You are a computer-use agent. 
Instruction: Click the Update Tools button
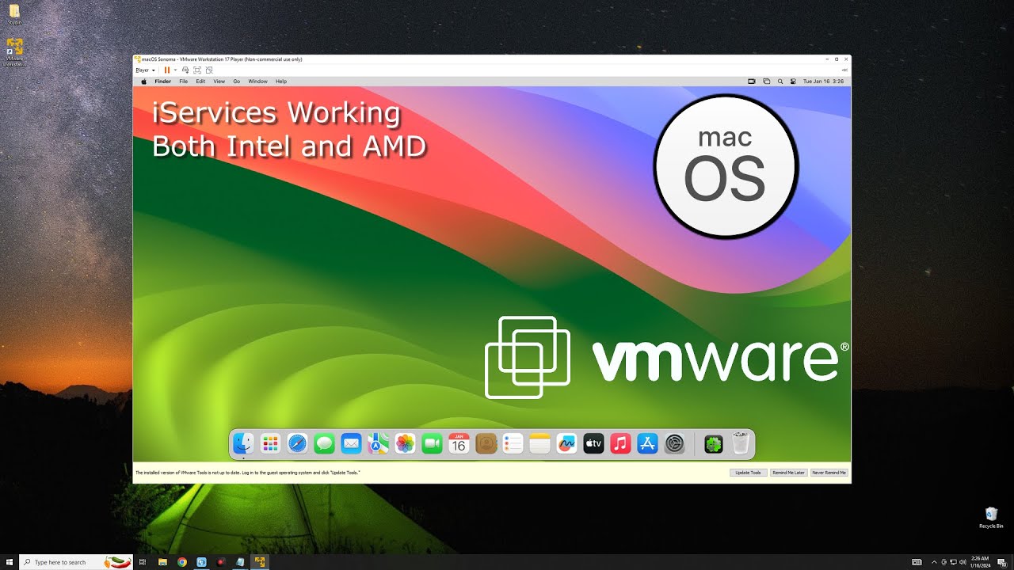[x=748, y=473]
